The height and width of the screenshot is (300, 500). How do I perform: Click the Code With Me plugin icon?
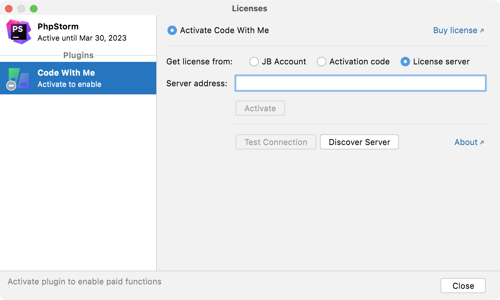tap(19, 78)
